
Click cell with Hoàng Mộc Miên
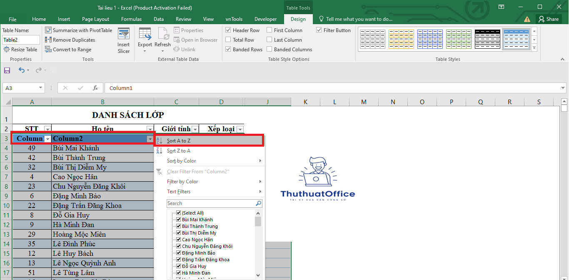coord(102,234)
